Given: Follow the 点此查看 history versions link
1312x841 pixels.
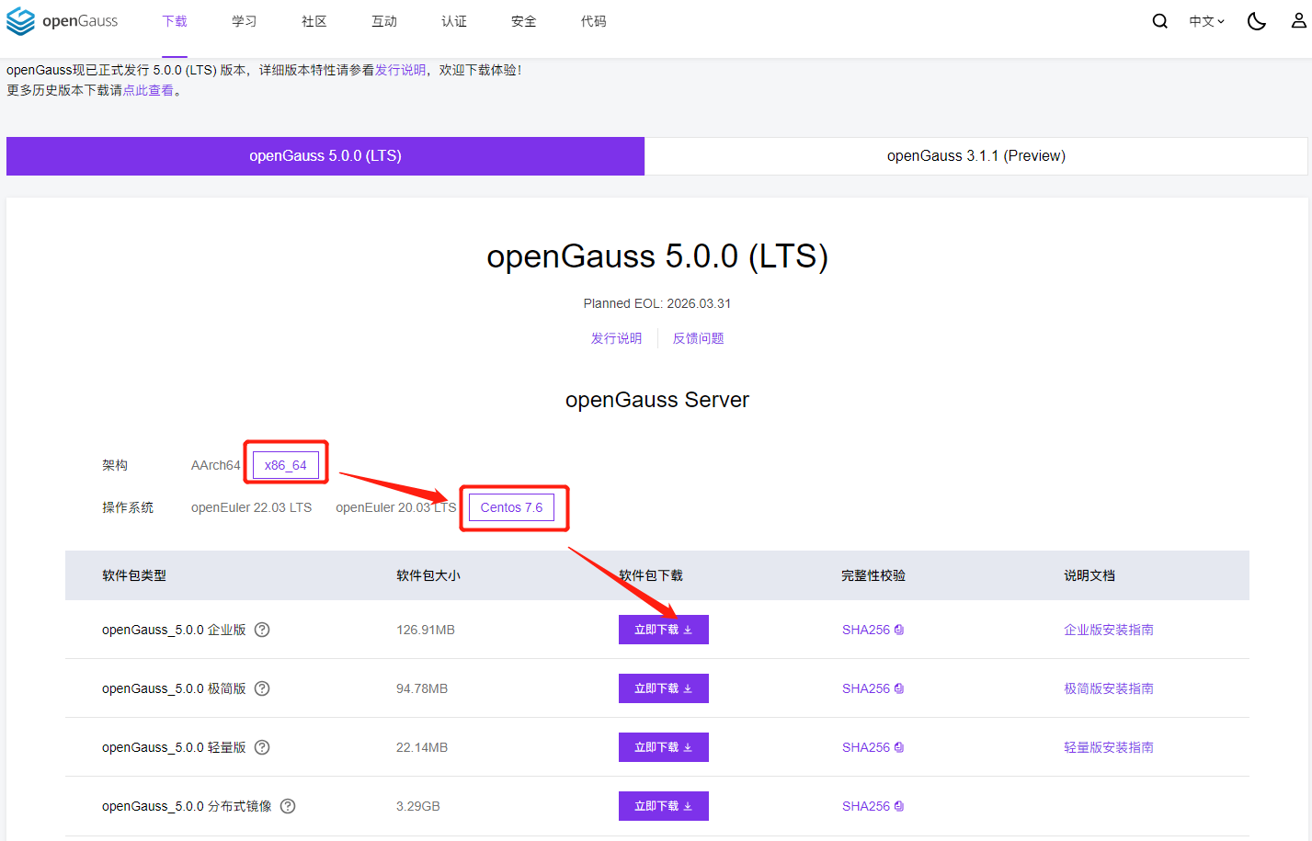Looking at the screenshot, I should click(148, 90).
